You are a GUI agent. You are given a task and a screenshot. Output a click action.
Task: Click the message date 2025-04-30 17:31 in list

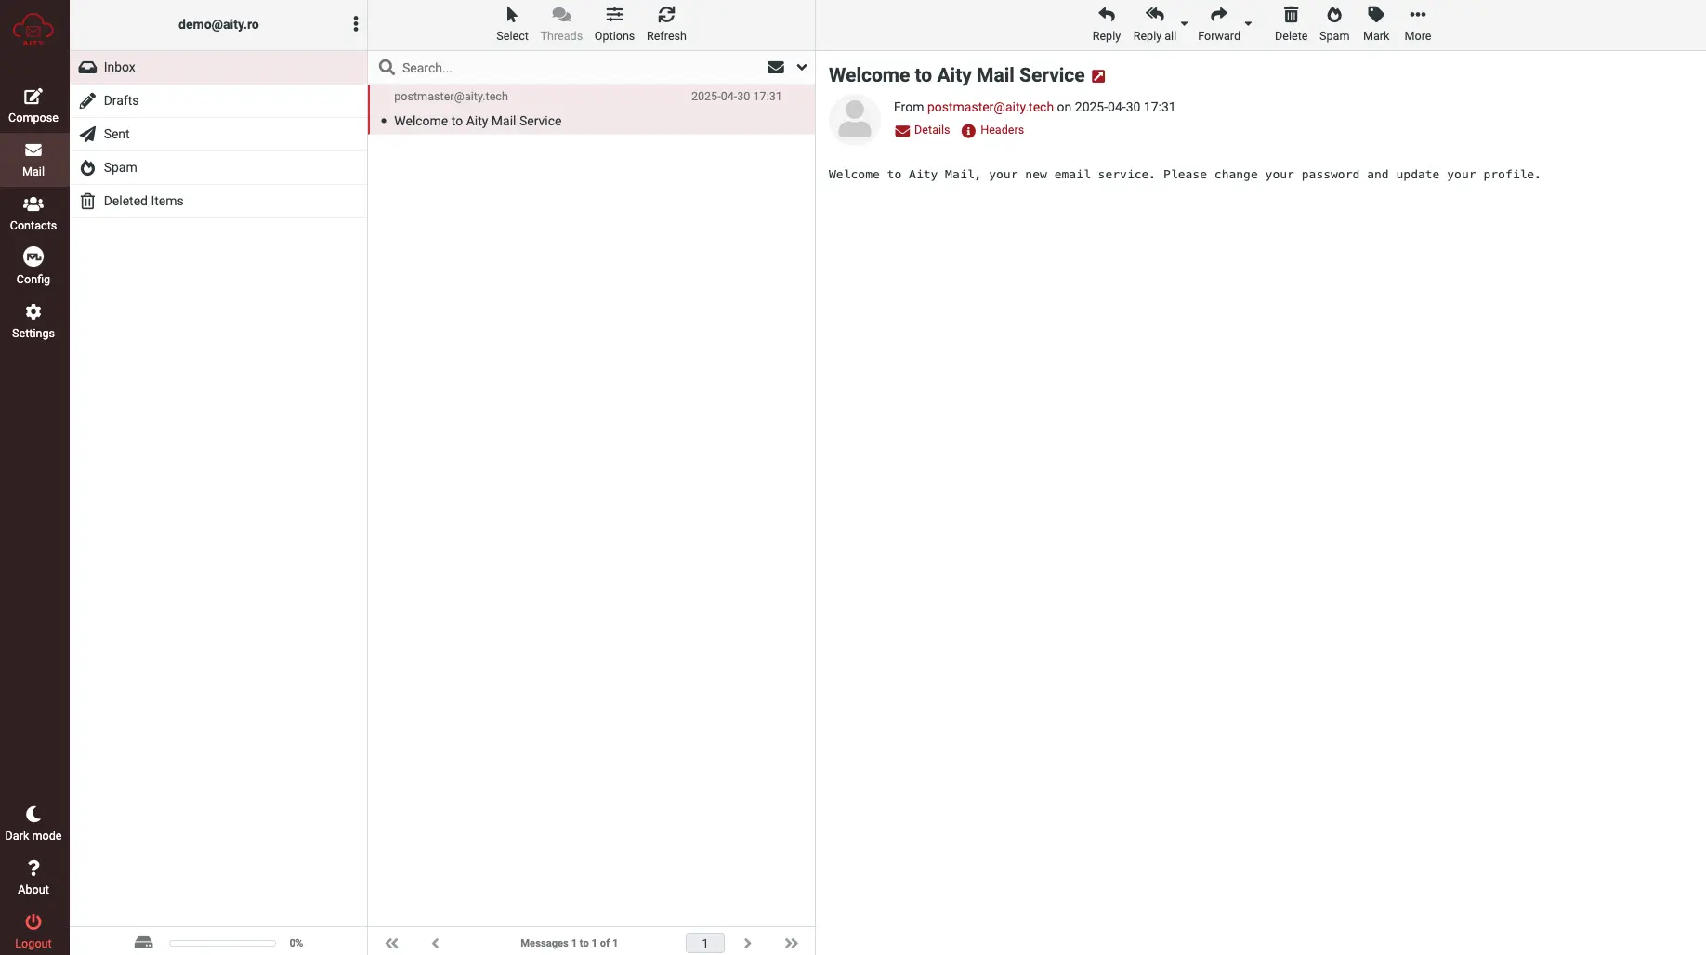[736, 97]
